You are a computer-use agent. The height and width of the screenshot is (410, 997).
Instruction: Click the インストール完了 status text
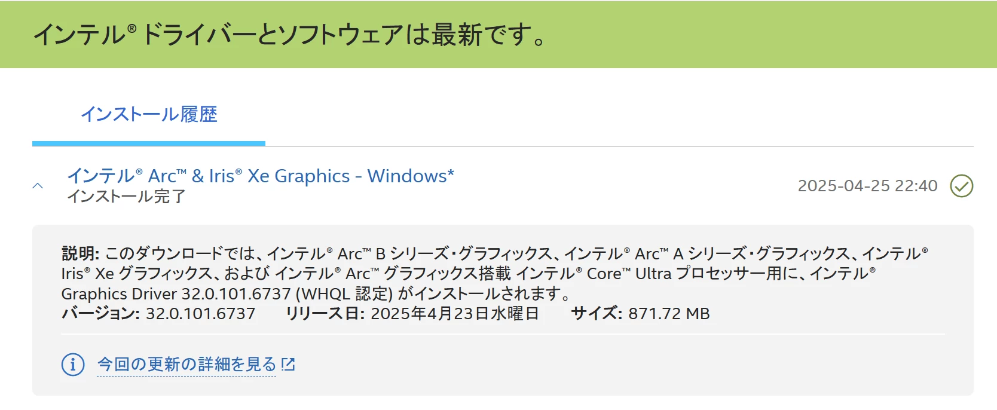coord(127,196)
